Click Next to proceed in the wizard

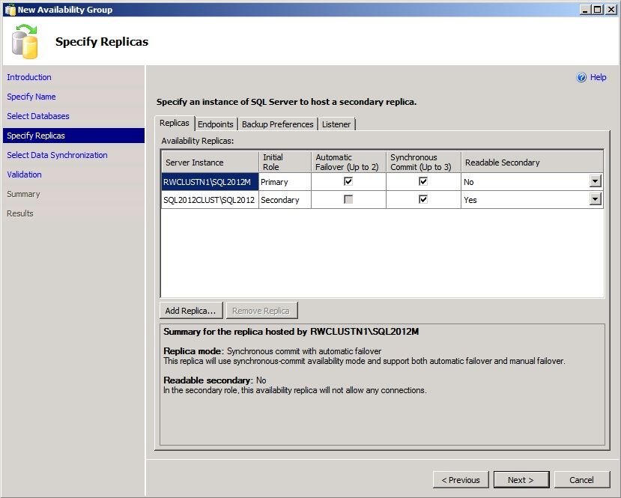pos(521,479)
